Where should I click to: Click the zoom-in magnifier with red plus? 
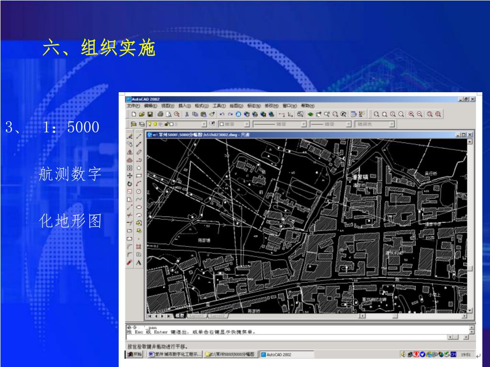tap(411, 115)
